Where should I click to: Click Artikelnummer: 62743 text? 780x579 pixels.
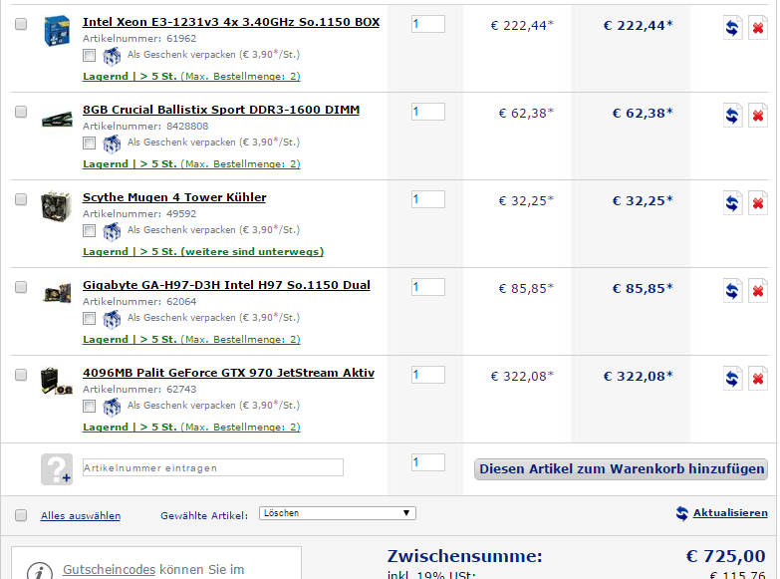pyautogui.click(x=139, y=389)
